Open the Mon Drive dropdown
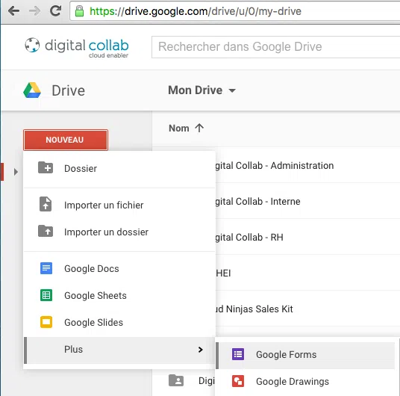Viewport: 400px width, 396px height. [201, 90]
